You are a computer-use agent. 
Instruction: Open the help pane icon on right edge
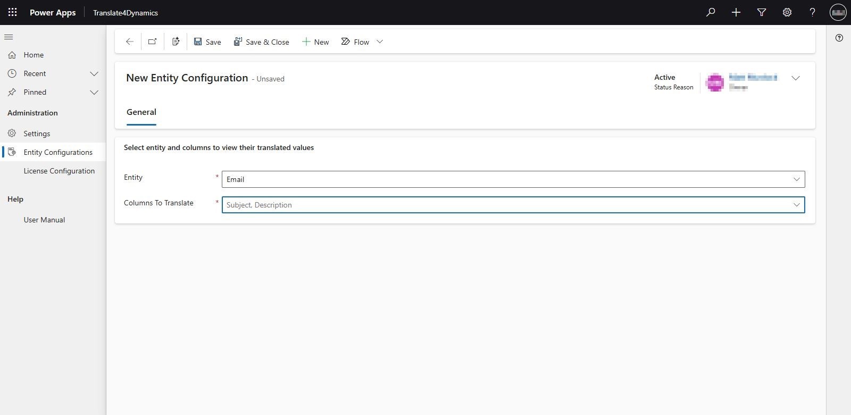839,38
